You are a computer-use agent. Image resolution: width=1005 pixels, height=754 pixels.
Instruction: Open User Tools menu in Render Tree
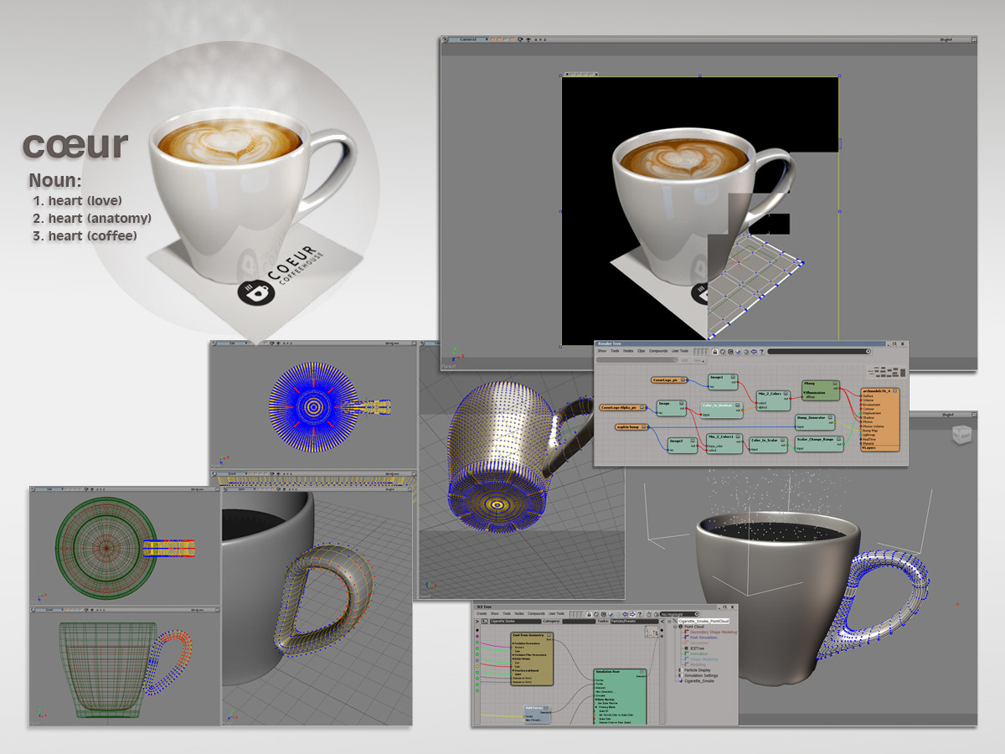pyautogui.click(x=680, y=351)
